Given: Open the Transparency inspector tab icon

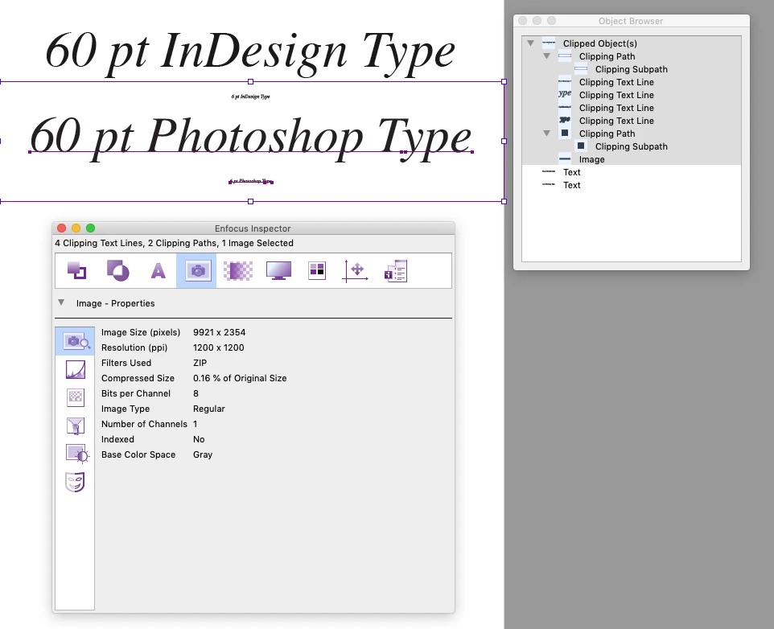Looking at the screenshot, I should click(118, 271).
